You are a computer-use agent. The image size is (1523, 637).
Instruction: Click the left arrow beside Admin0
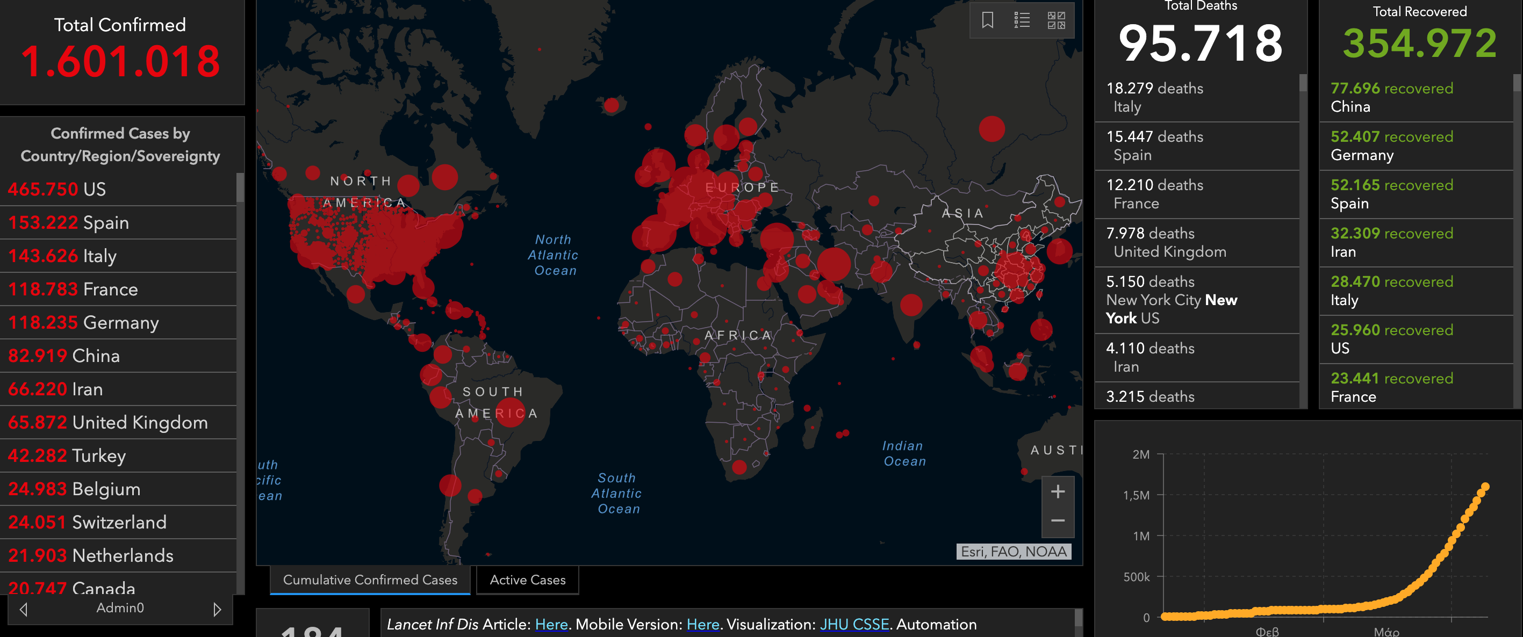coord(24,609)
